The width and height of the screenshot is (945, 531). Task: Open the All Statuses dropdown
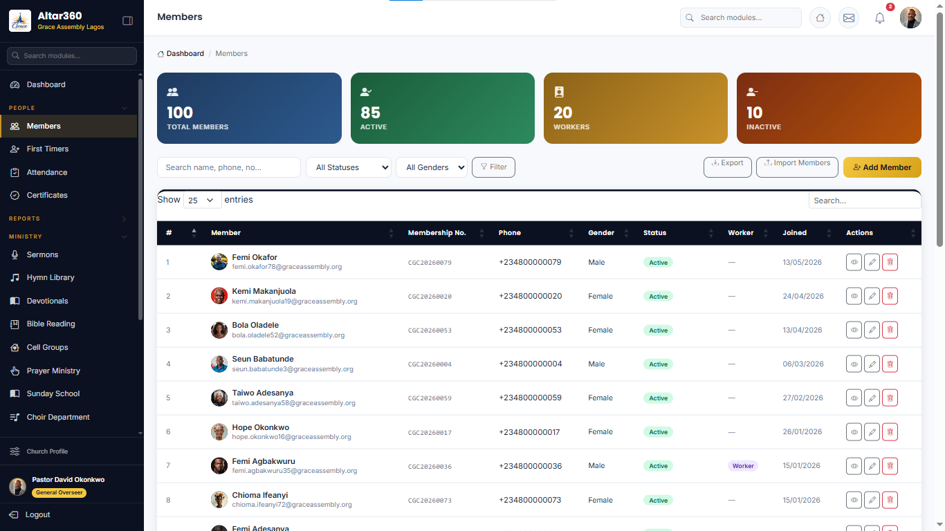[x=349, y=167]
